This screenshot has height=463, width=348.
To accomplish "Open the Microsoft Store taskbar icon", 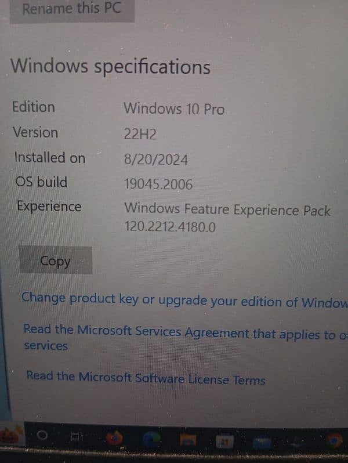I will (x=224, y=442).
